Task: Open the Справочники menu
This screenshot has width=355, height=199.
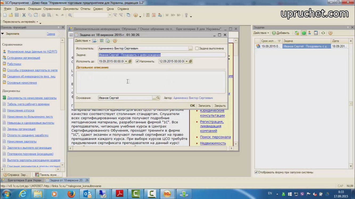Action: click(52, 9)
